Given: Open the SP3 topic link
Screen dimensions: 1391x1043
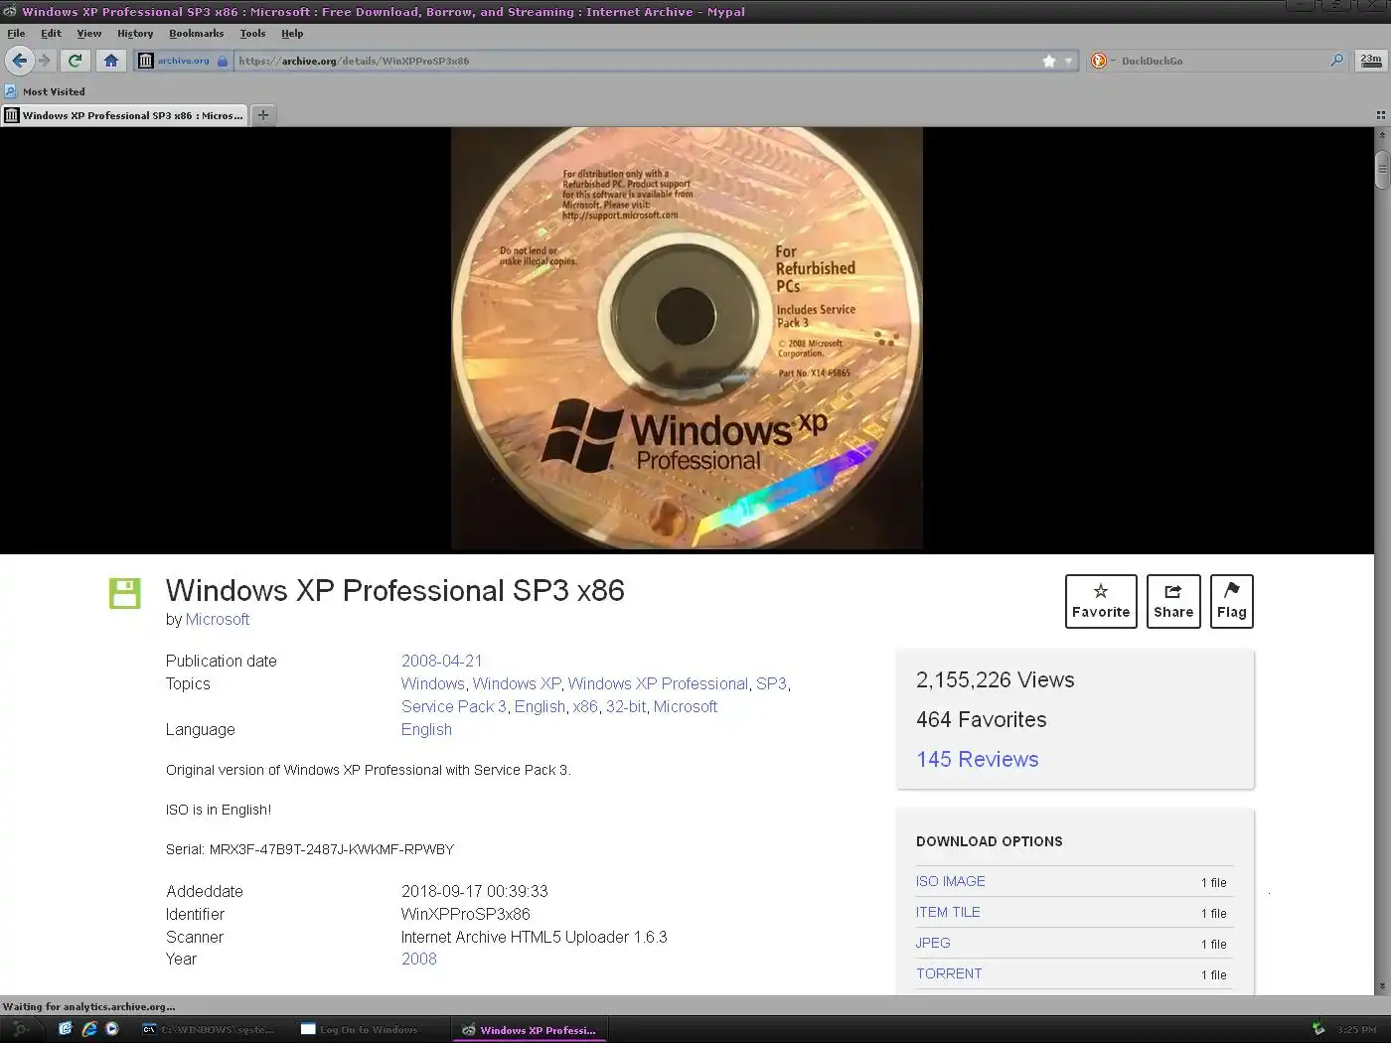Looking at the screenshot, I should pyautogui.click(x=771, y=683).
